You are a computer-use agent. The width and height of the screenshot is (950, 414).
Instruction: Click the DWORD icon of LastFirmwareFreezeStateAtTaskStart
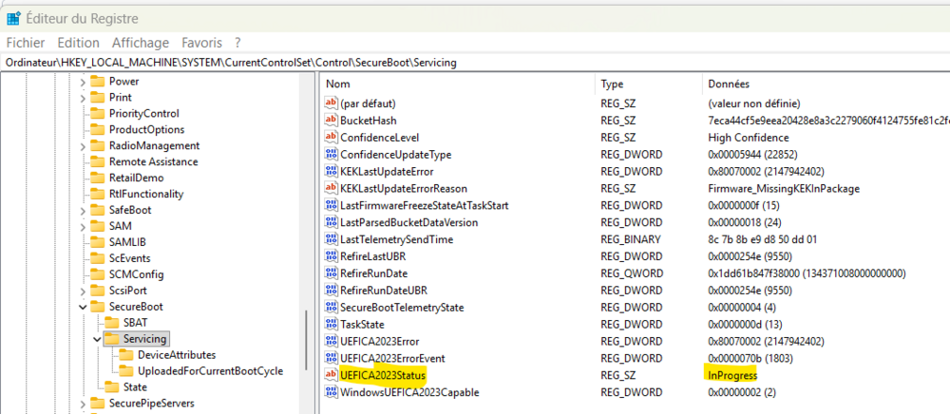(331, 205)
